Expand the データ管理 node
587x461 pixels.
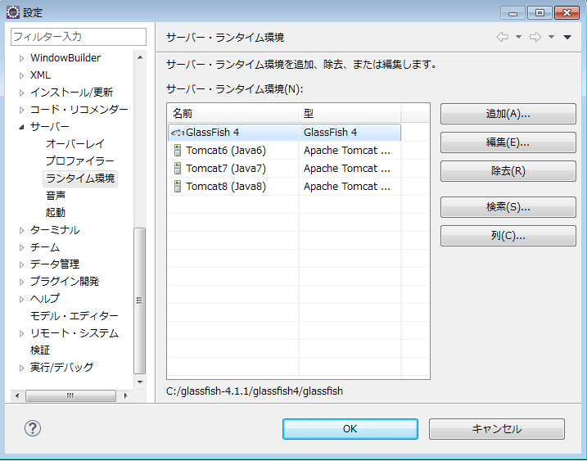click(21, 264)
